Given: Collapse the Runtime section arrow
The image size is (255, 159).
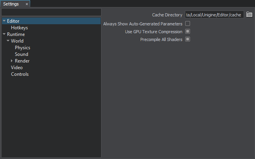Looking at the screenshot, I should (4, 34).
